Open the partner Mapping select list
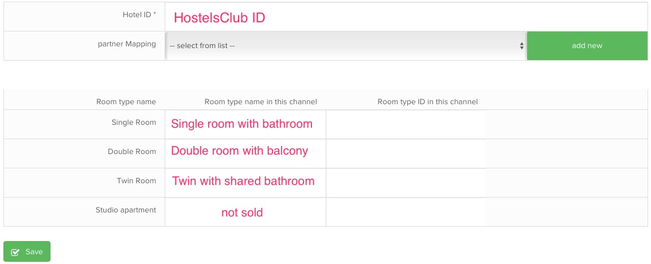651x264 pixels. 346,46
